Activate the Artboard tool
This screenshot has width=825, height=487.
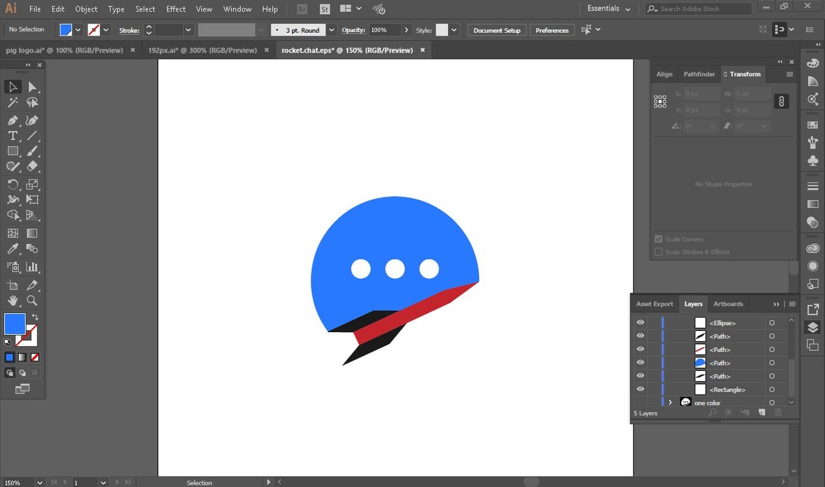pos(13,286)
